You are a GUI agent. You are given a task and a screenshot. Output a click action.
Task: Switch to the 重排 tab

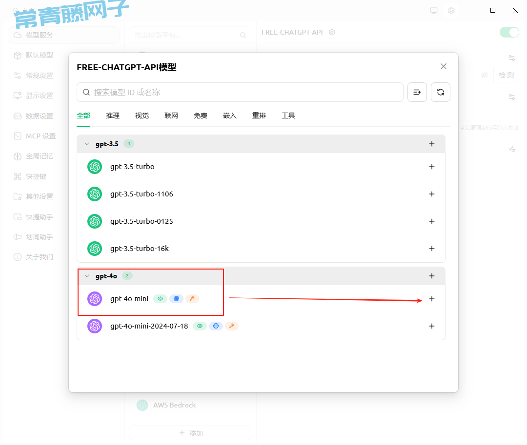259,116
